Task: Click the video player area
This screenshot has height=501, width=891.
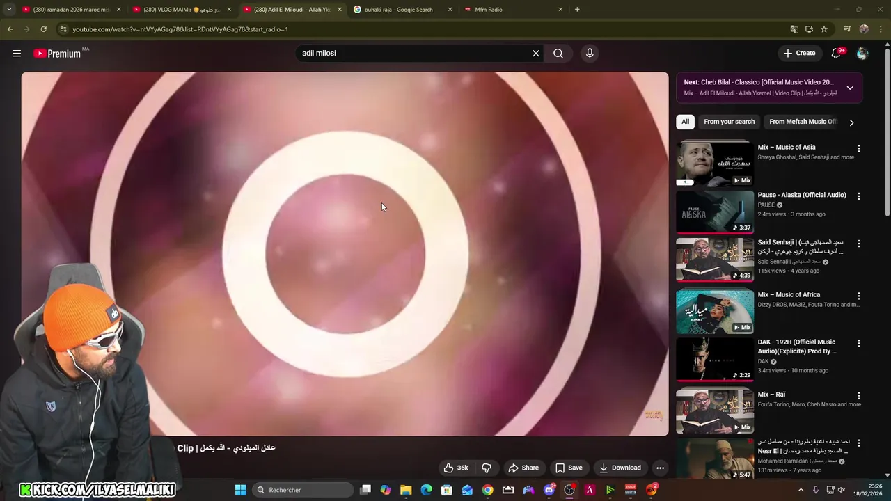Action: pyautogui.click(x=345, y=254)
